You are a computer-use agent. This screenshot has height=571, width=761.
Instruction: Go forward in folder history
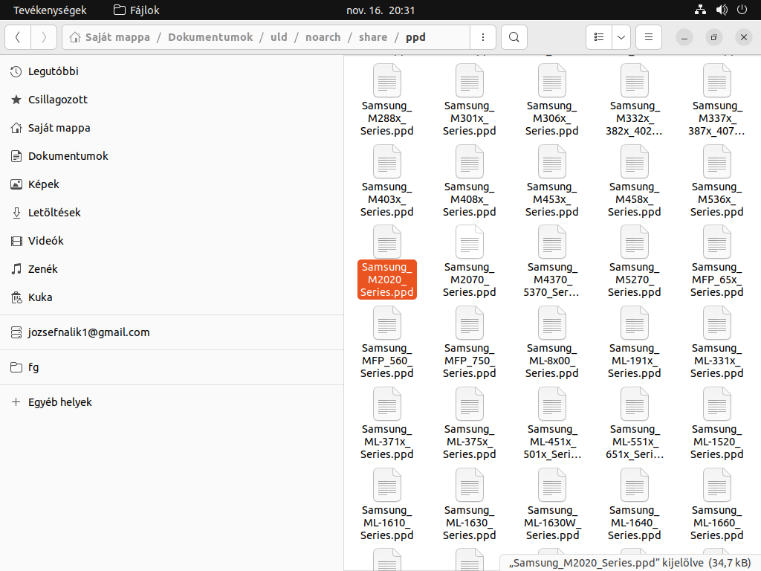44,37
